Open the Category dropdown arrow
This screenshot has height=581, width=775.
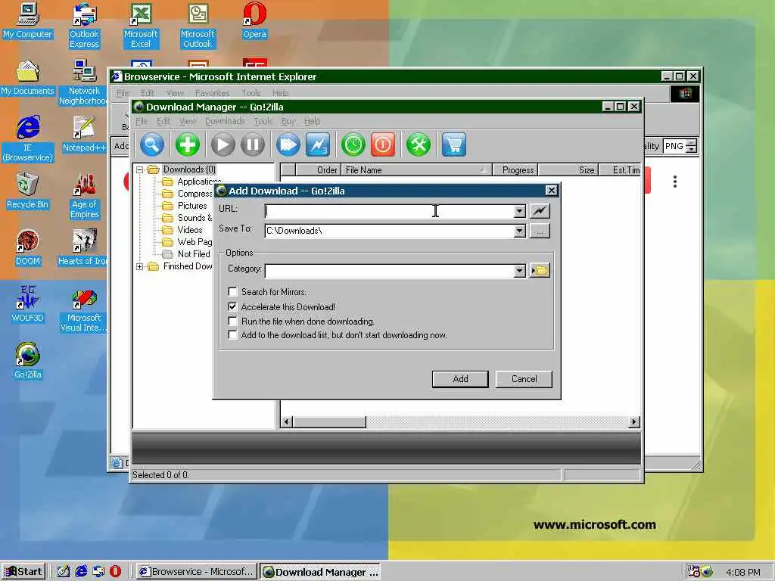(519, 271)
